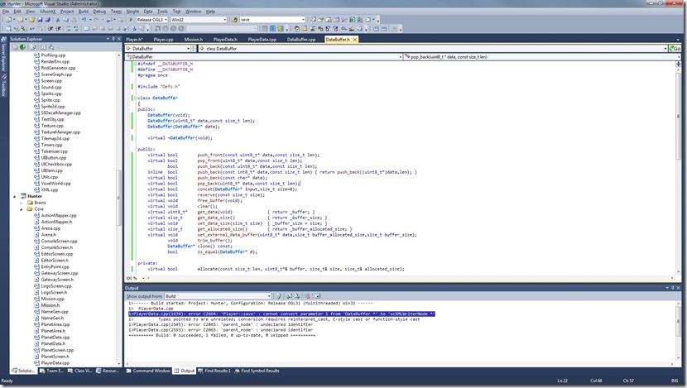
Task: Open the Win32 platform dropdown
Action: 199,20
